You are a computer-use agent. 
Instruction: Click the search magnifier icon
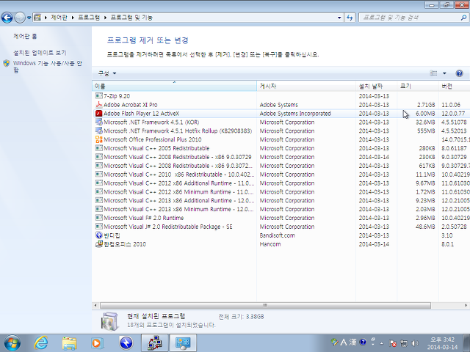[463, 18]
